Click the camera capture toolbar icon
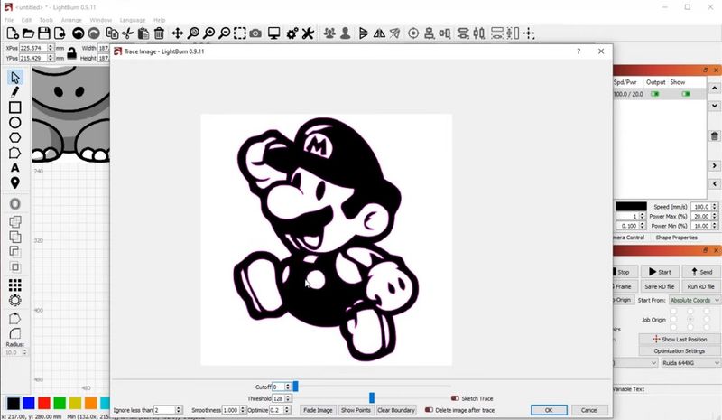722x420 pixels. pyautogui.click(x=255, y=33)
